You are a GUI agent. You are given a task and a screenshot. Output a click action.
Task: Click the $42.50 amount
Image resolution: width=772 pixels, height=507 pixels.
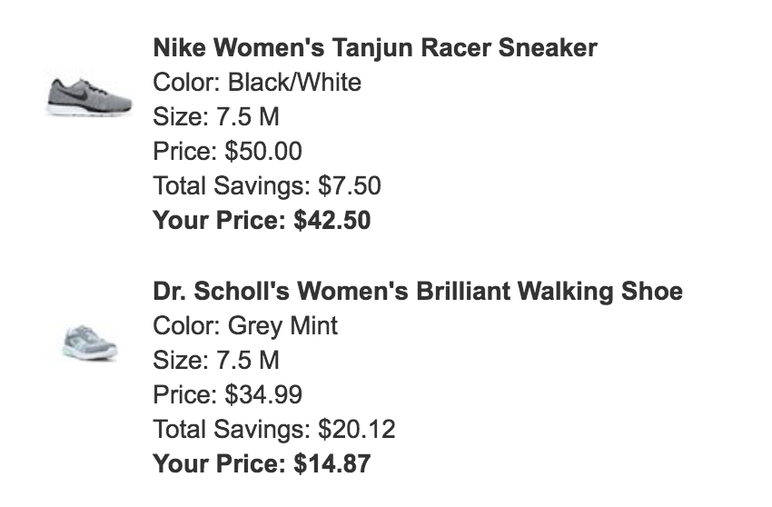click(x=332, y=220)
